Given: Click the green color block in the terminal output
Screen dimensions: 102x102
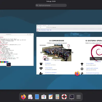Looking at the screenshot, I should pyautogui.click(x=2, y=62).
